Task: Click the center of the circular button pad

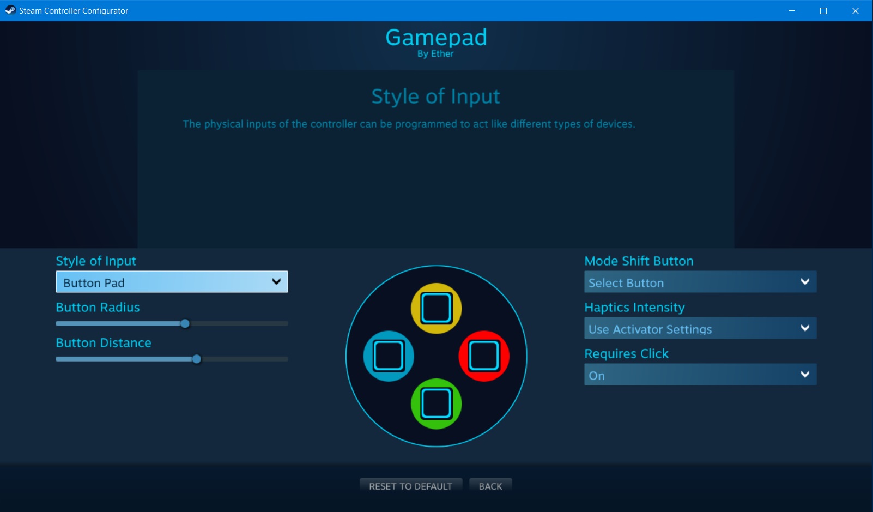Action: (x=436, y=356)
